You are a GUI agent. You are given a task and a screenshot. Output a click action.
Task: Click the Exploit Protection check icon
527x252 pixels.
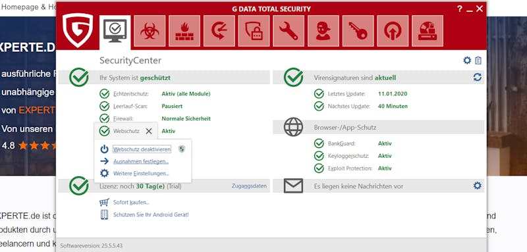pyautogui.click(x=319, y=168)
